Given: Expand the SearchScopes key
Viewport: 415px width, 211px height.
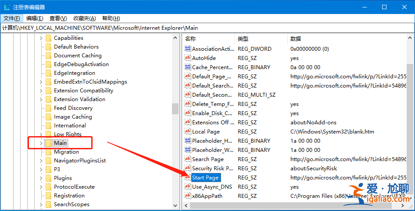Looking at the screenshot, I should coord(41,204).
